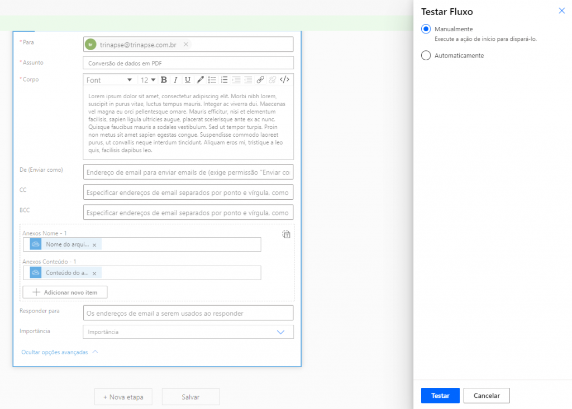Toggle bold formatting in the body editor

(x=164, y=80)
